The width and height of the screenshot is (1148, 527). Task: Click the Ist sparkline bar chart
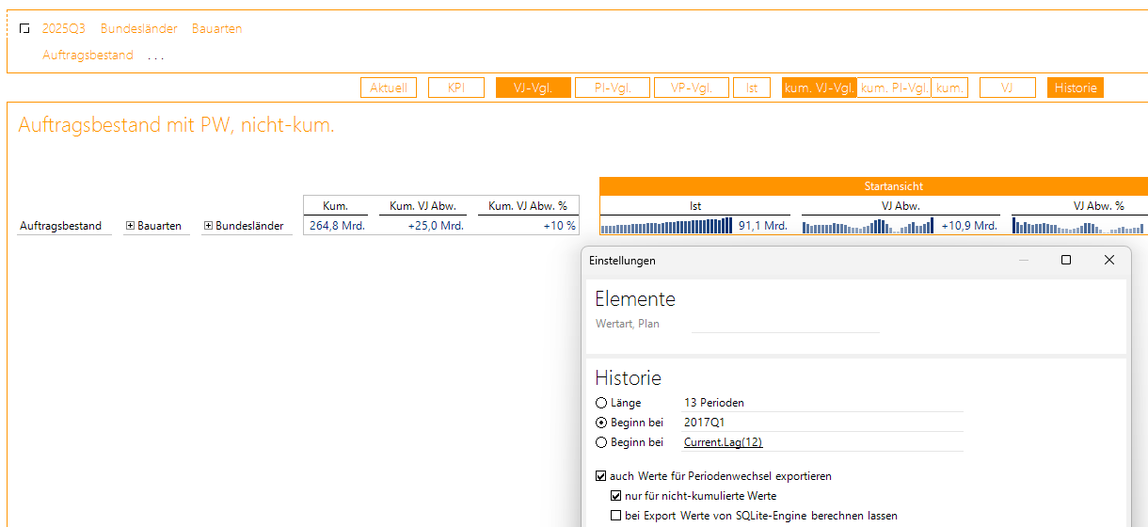coord(666,226)
